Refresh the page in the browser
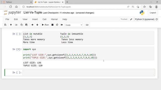161x90 pixels. coord(11,7)
